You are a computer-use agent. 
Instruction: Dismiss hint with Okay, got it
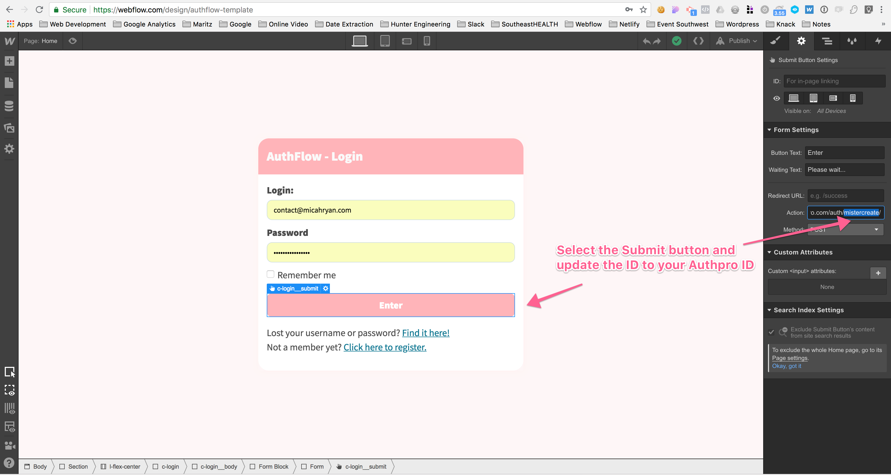point(786,366)
